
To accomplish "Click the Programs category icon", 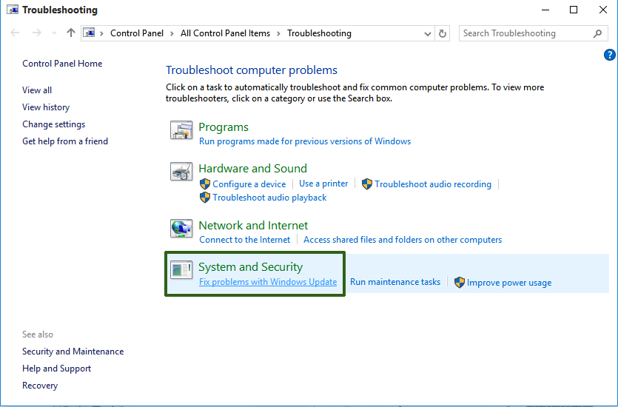I will click(x=181, y=130).
